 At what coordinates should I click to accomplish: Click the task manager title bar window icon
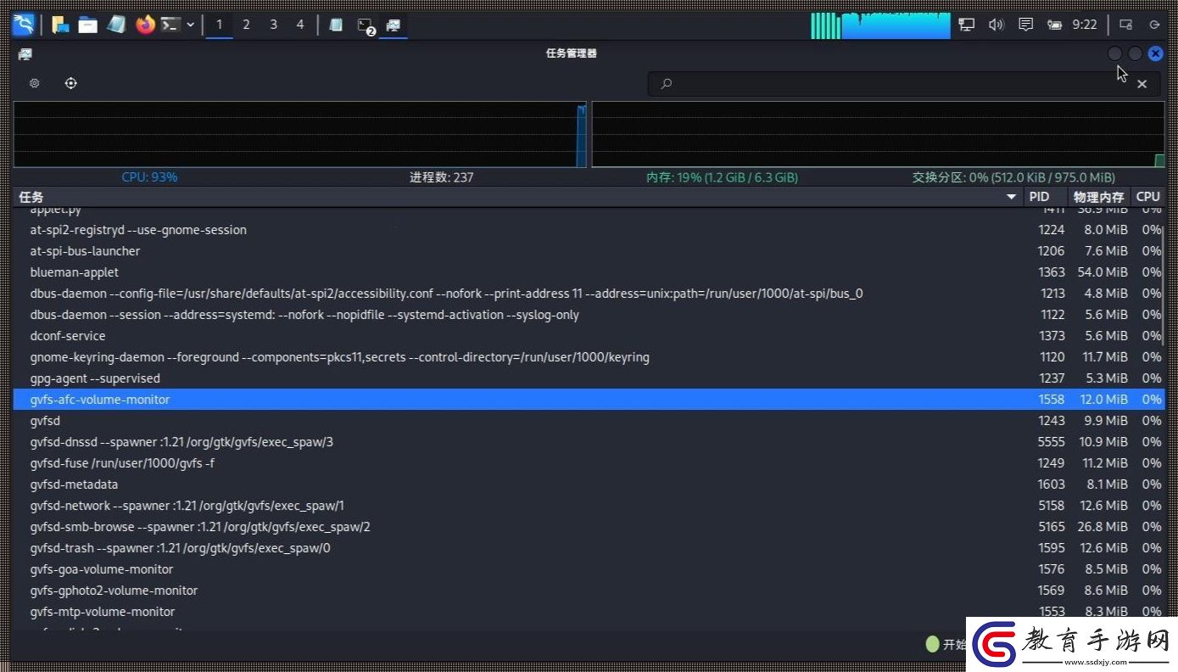tap(25, 53)
